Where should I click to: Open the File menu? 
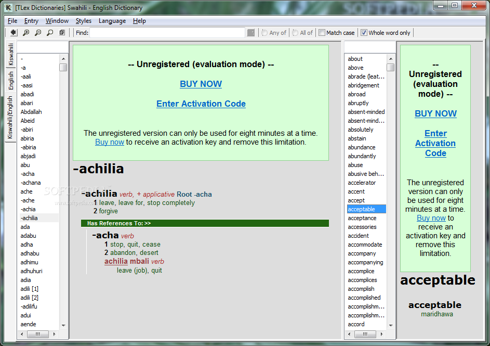[x=12, y=21]
